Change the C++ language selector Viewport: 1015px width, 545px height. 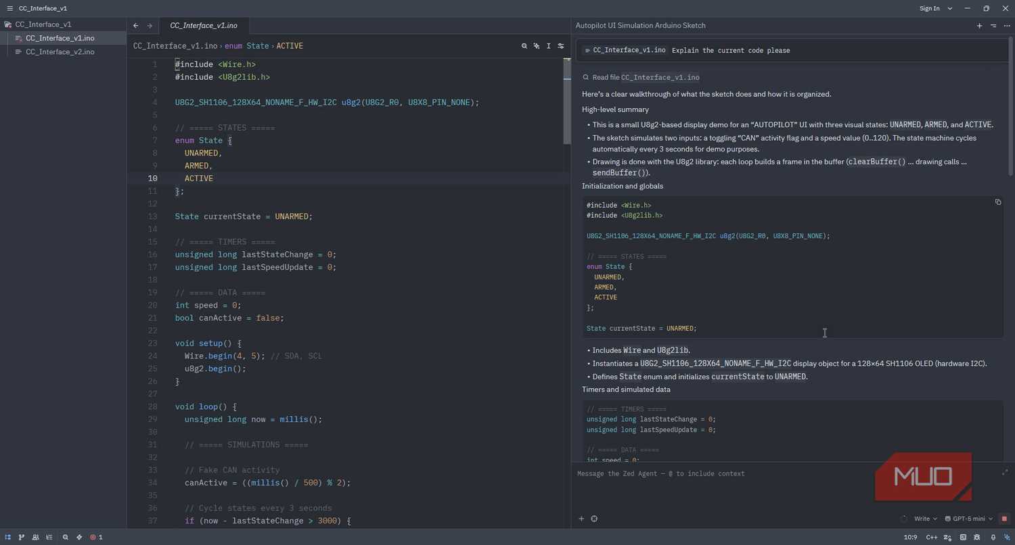coord(931,538)
